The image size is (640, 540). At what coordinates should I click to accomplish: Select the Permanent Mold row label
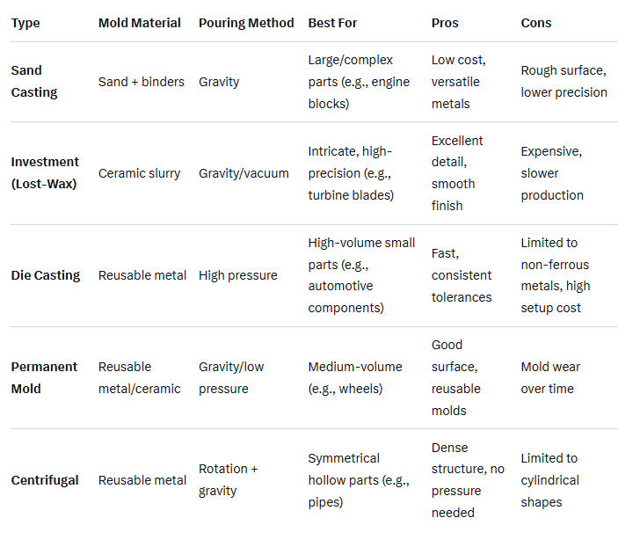click(44, 377)
